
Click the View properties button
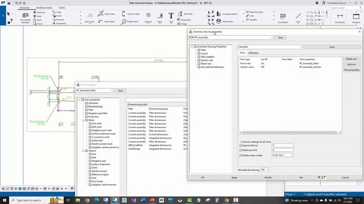coord(351,70)
